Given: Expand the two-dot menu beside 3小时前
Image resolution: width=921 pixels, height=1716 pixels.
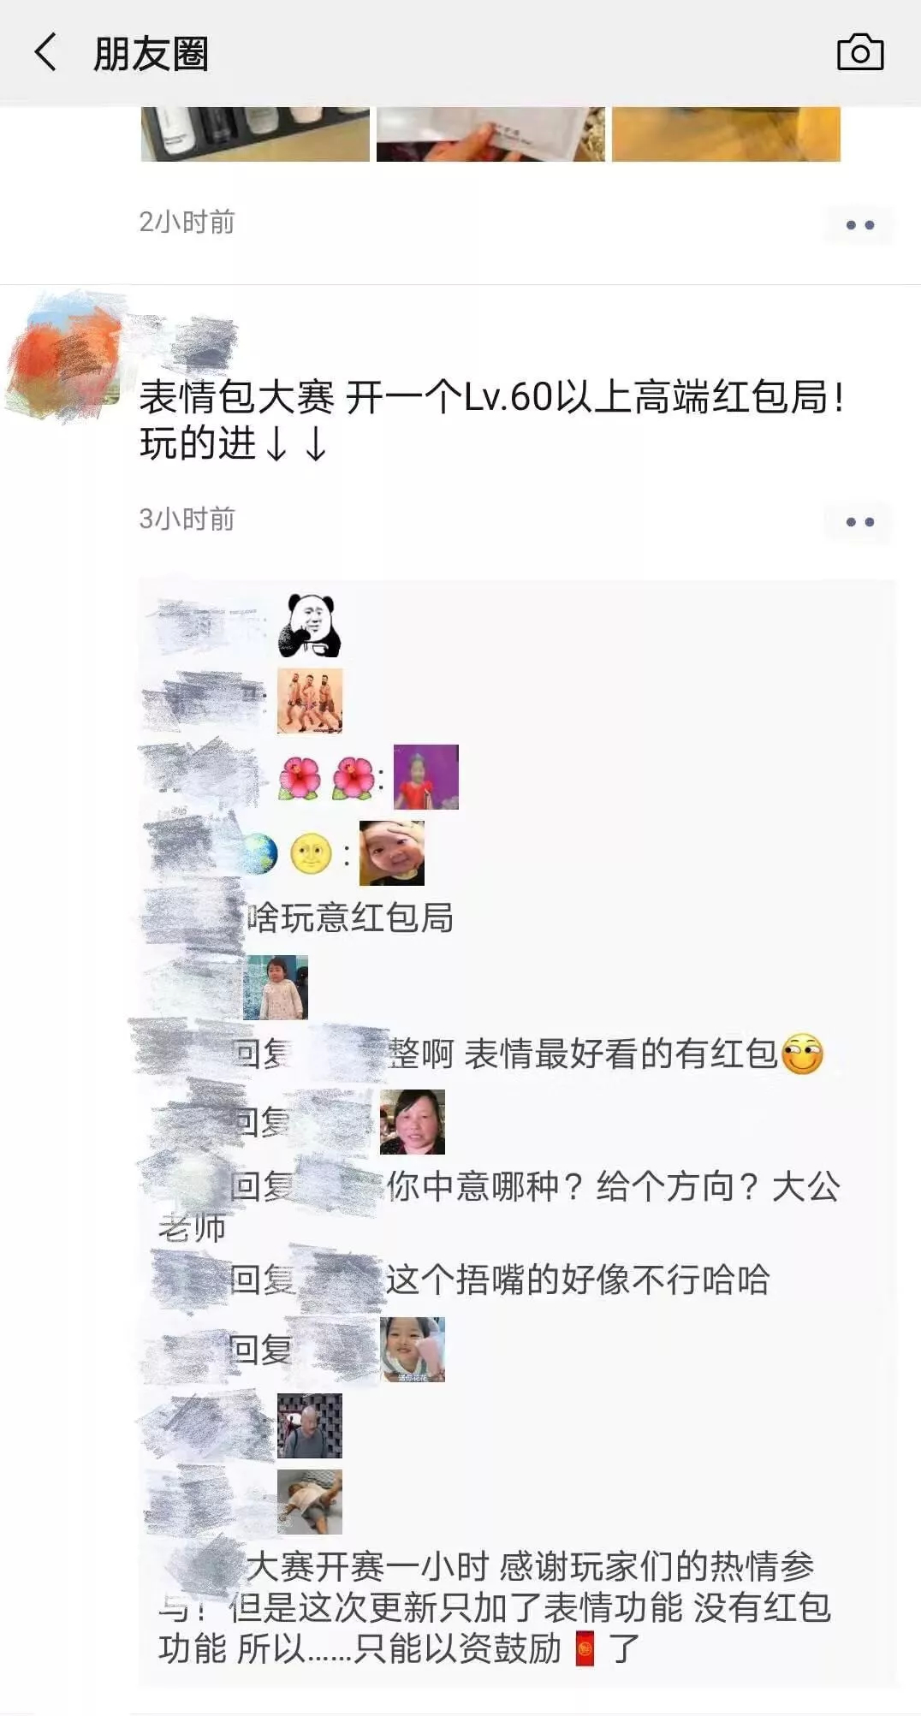Looking at the screenshot, I should [859, 522].
